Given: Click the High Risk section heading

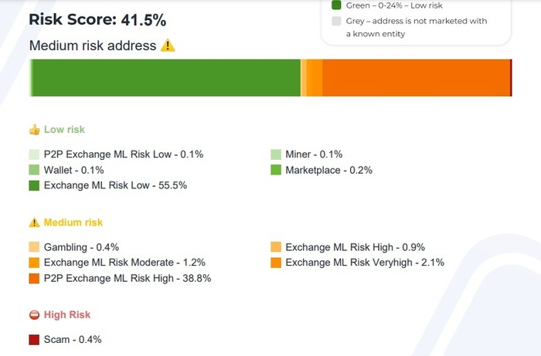Looking at the screenshot, I should click(x=67, y=315).
